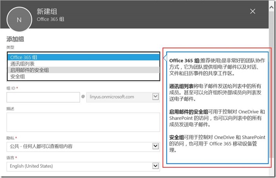Select Office 365 组 in type list
This screenshot has width=276, height=178.
84,57
